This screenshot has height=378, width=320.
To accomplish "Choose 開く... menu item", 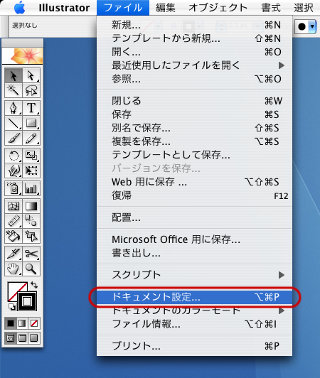I will tap(195, 52).
